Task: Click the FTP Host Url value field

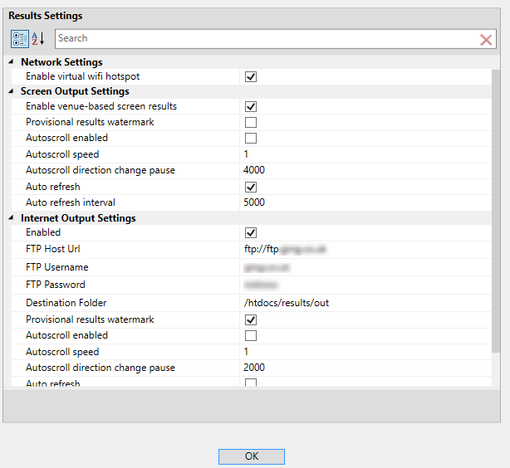Action: coord(365,249)
